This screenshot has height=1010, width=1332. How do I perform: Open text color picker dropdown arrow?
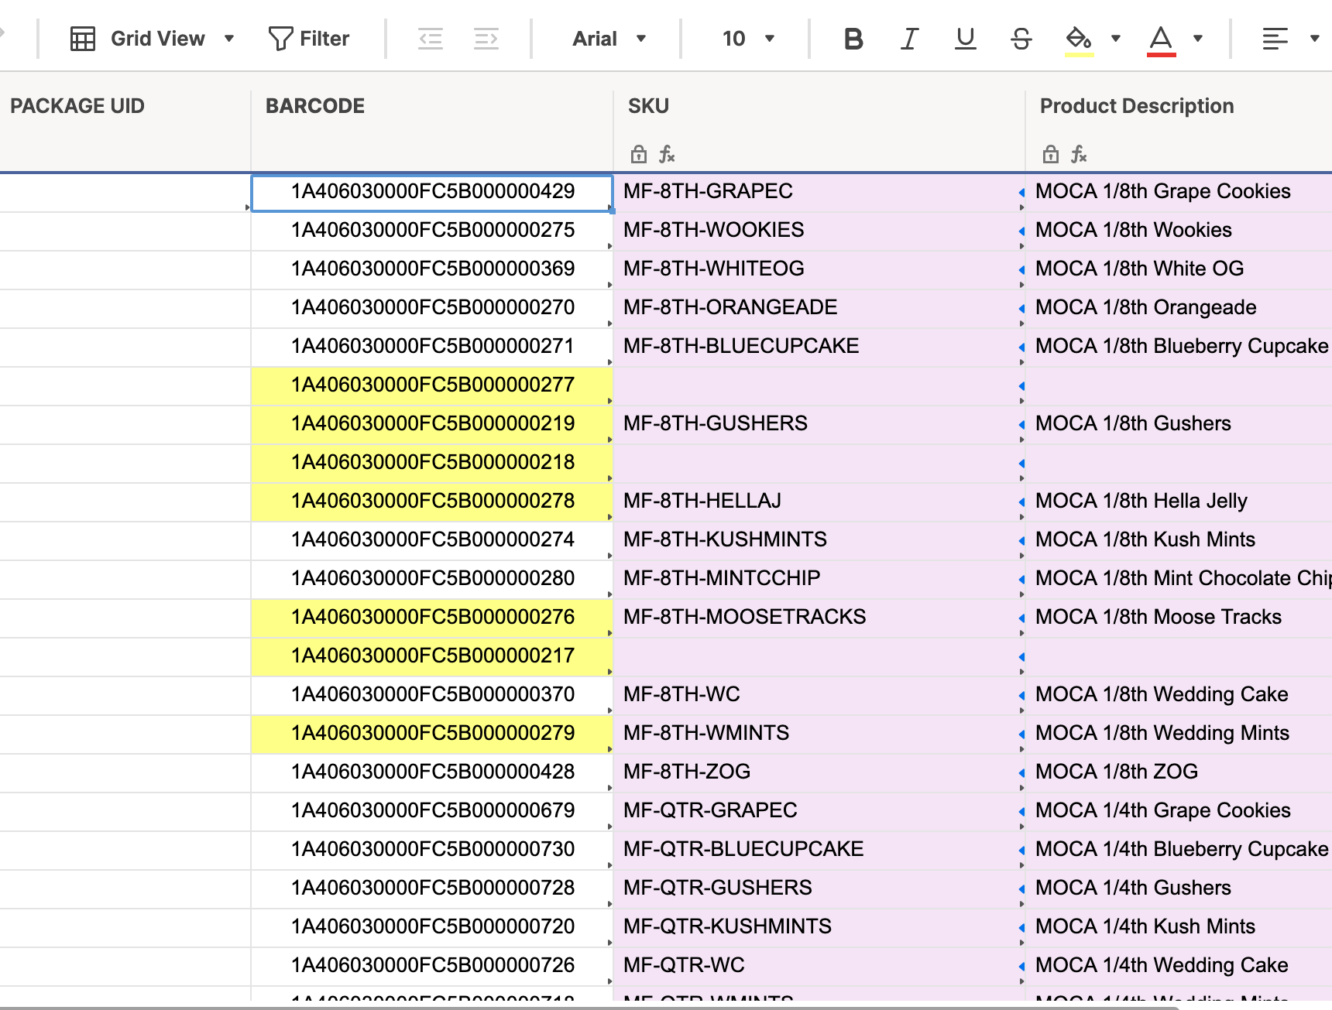1198,39
